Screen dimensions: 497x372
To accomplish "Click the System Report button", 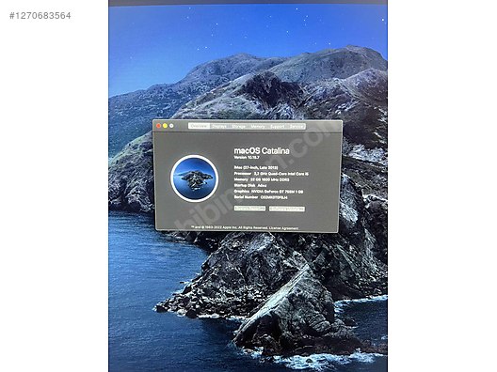I will (x=249, y=209).
